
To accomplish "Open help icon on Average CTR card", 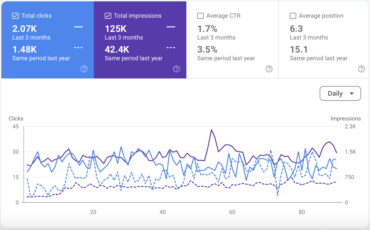I will click(x=269, y=69).
